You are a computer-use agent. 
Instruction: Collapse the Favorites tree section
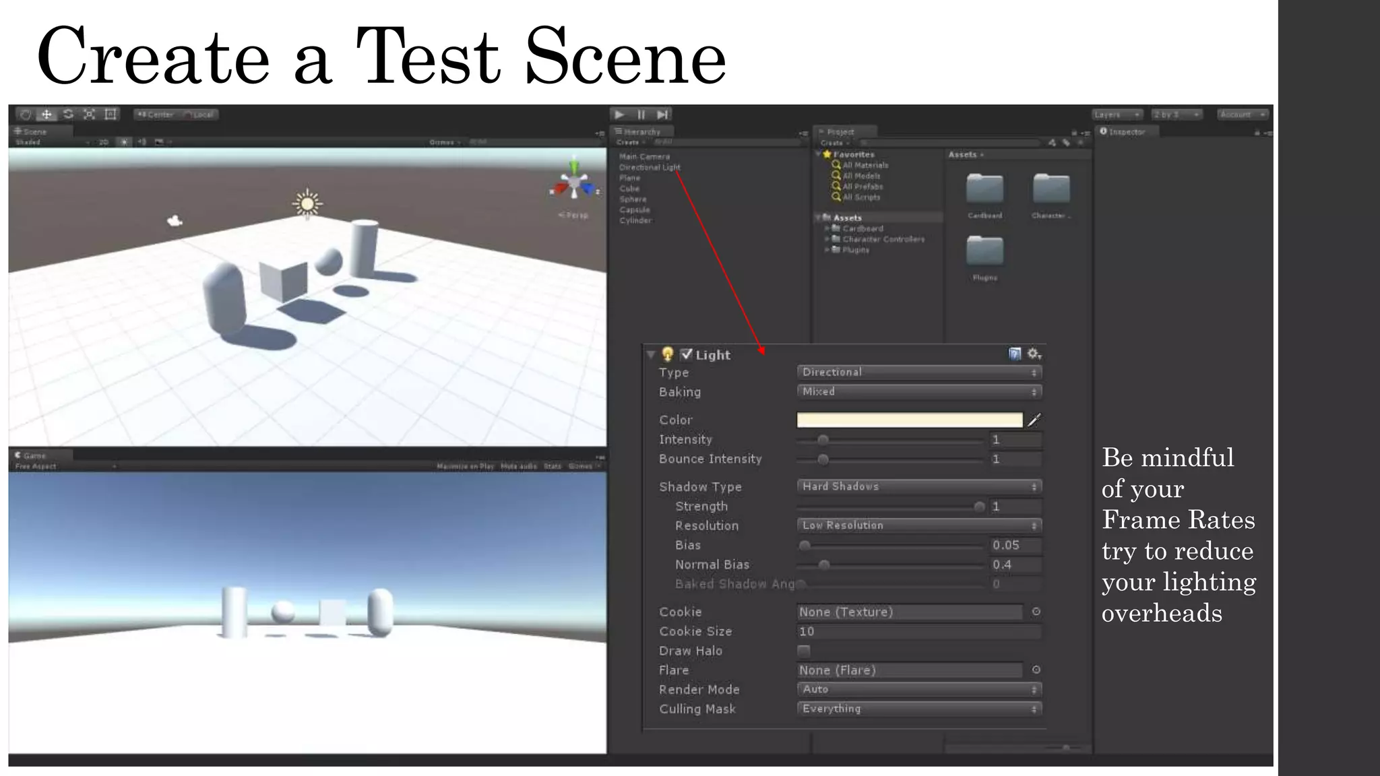(x=819, y=154)
